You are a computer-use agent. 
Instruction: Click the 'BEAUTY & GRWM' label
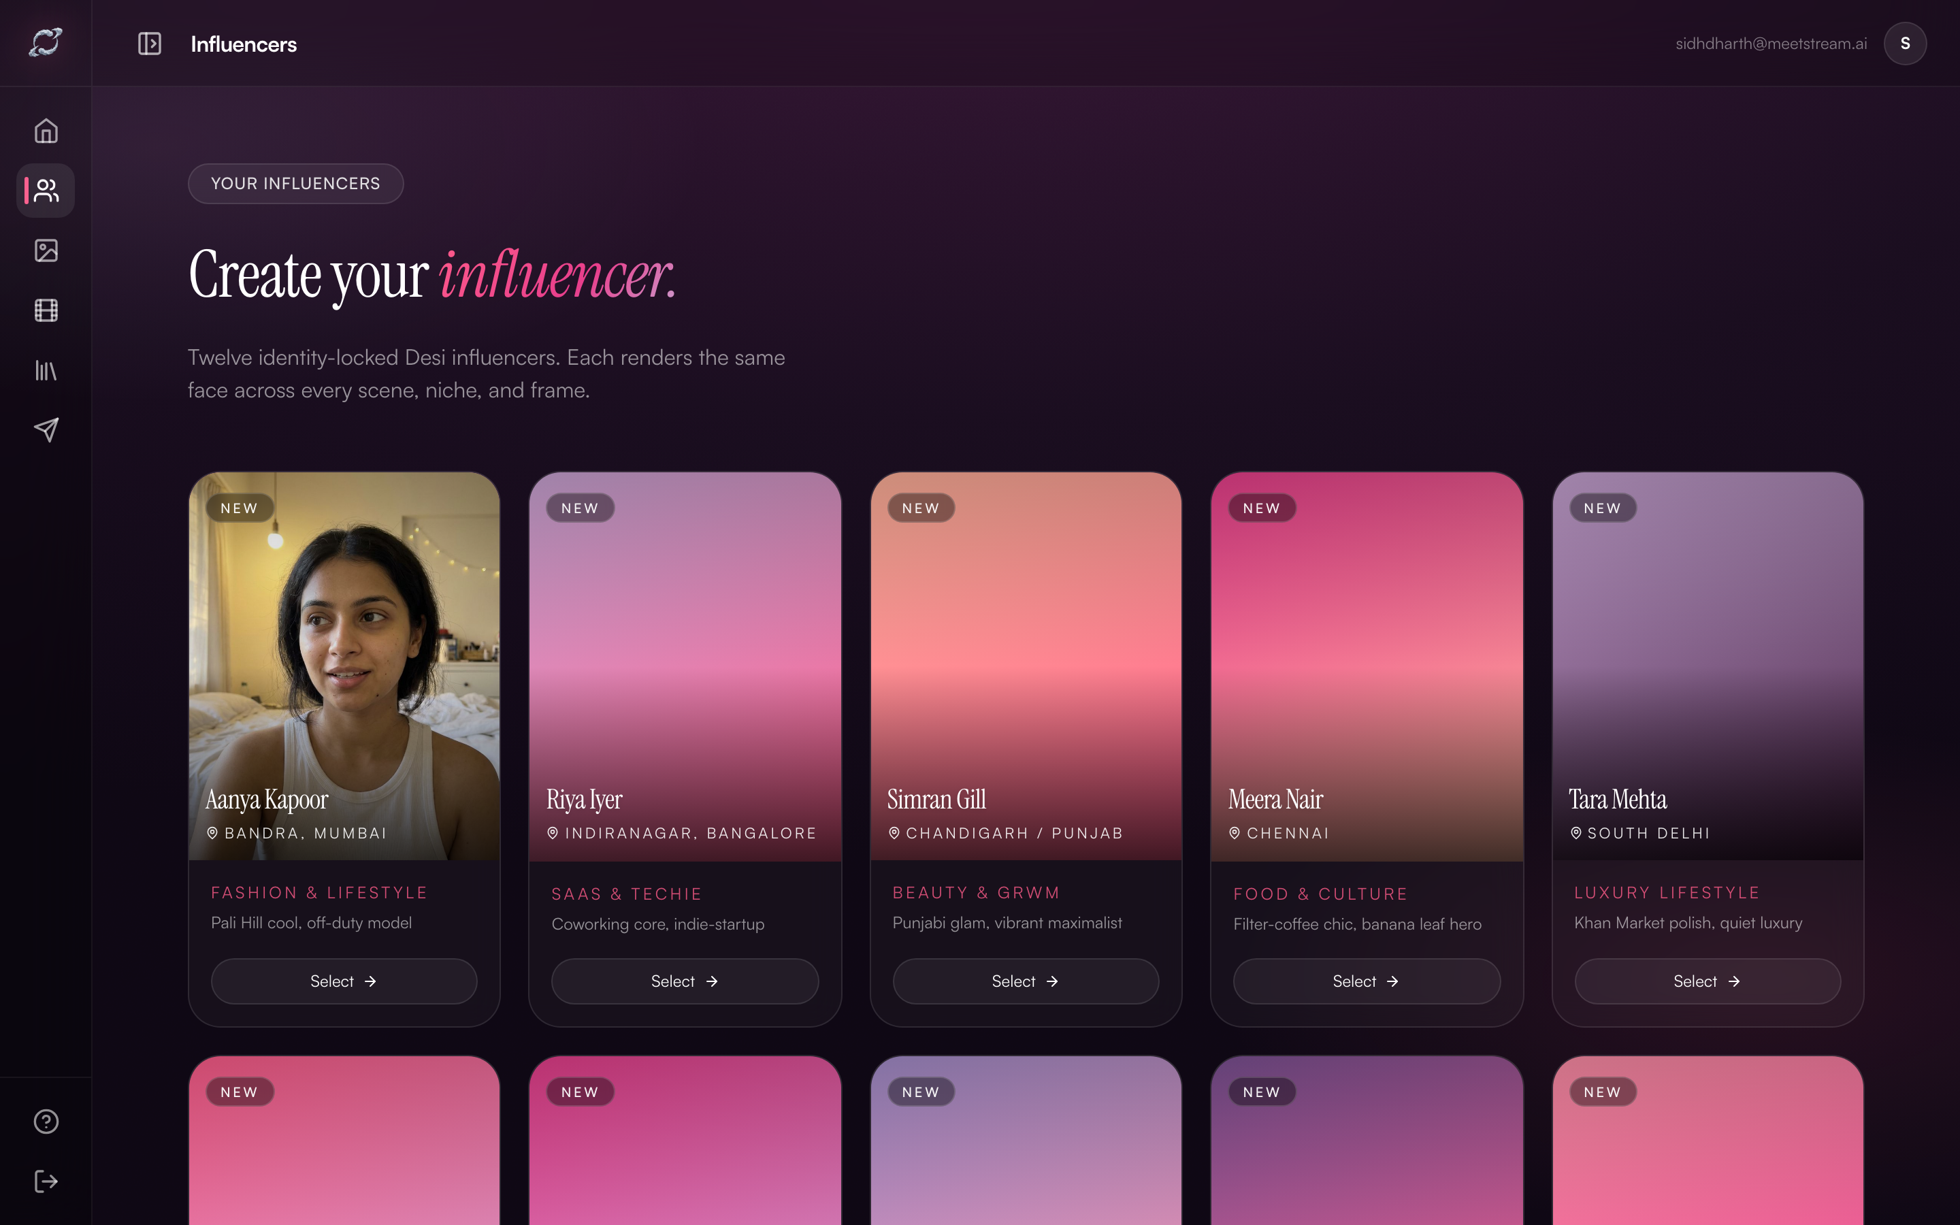976,893
